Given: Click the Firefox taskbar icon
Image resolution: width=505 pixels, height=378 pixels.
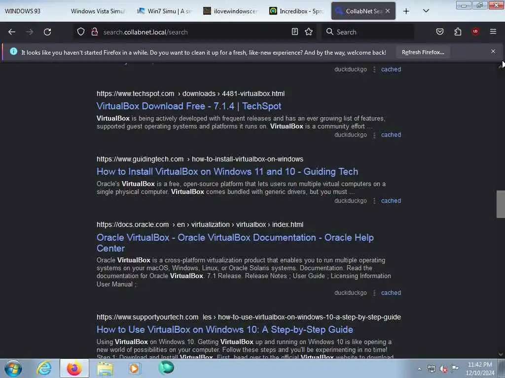Looking at the screenshot, I should coord(74,368).
